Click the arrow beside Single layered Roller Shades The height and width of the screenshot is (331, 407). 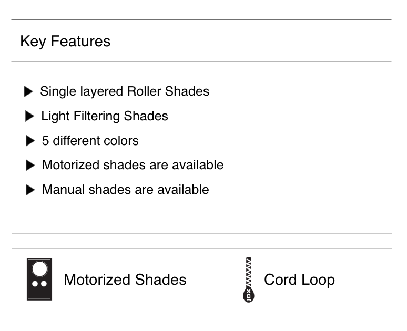point(28,92)
